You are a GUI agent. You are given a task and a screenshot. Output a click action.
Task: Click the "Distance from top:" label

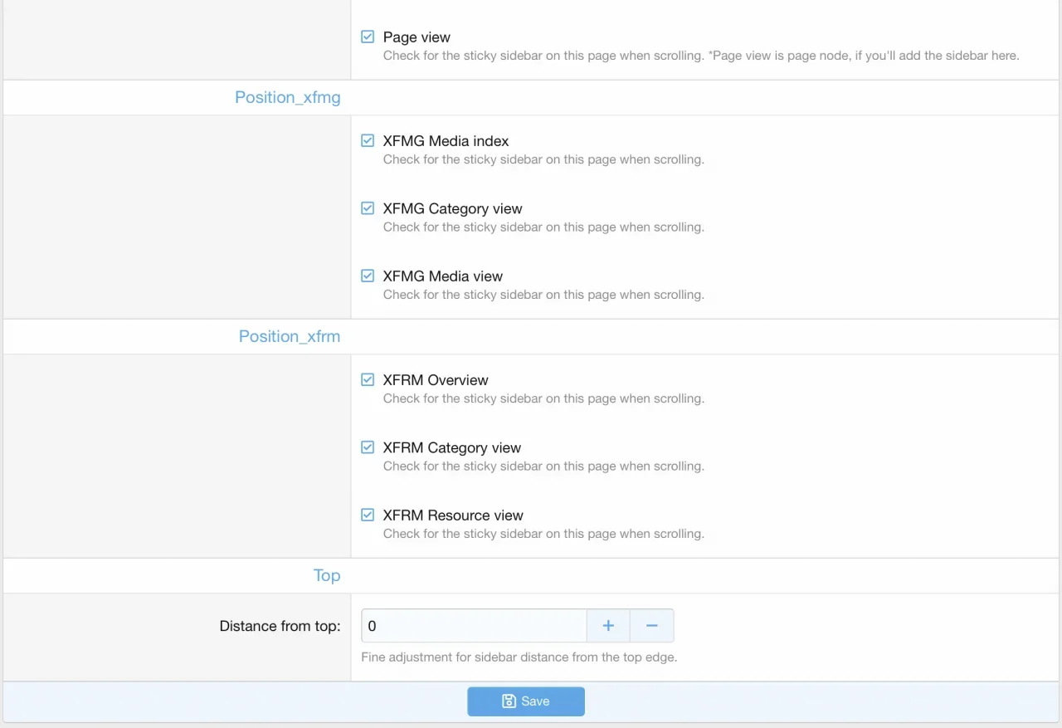[280, 627]
